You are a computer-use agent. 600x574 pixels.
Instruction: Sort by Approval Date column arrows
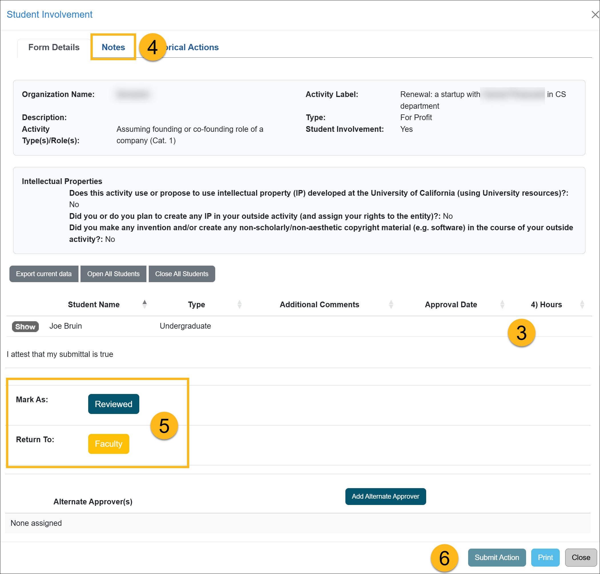(502, 304)
